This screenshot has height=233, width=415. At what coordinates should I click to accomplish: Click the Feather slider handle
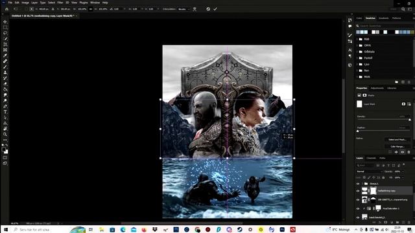coord(358,131)
